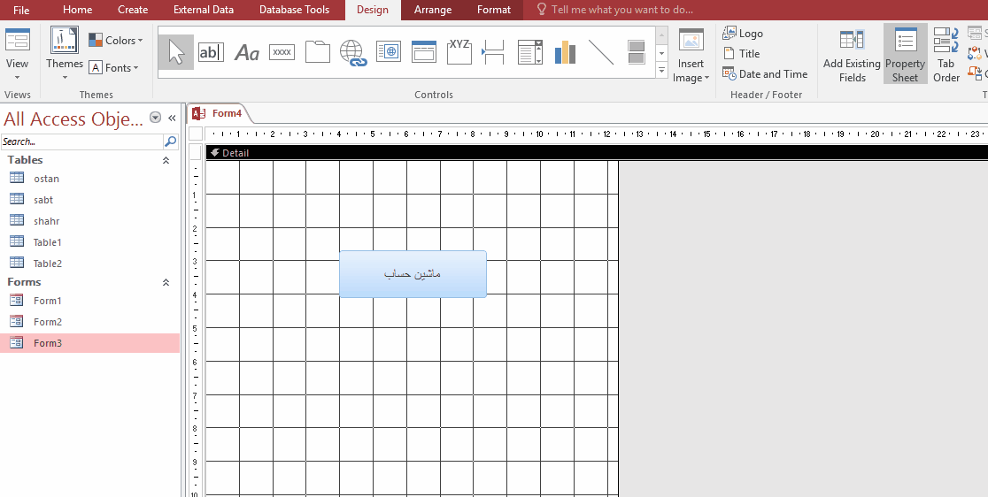The width and height of the screenshot is (988, 497).
Task: Select the Web Browser control
Action: [388, 52]
